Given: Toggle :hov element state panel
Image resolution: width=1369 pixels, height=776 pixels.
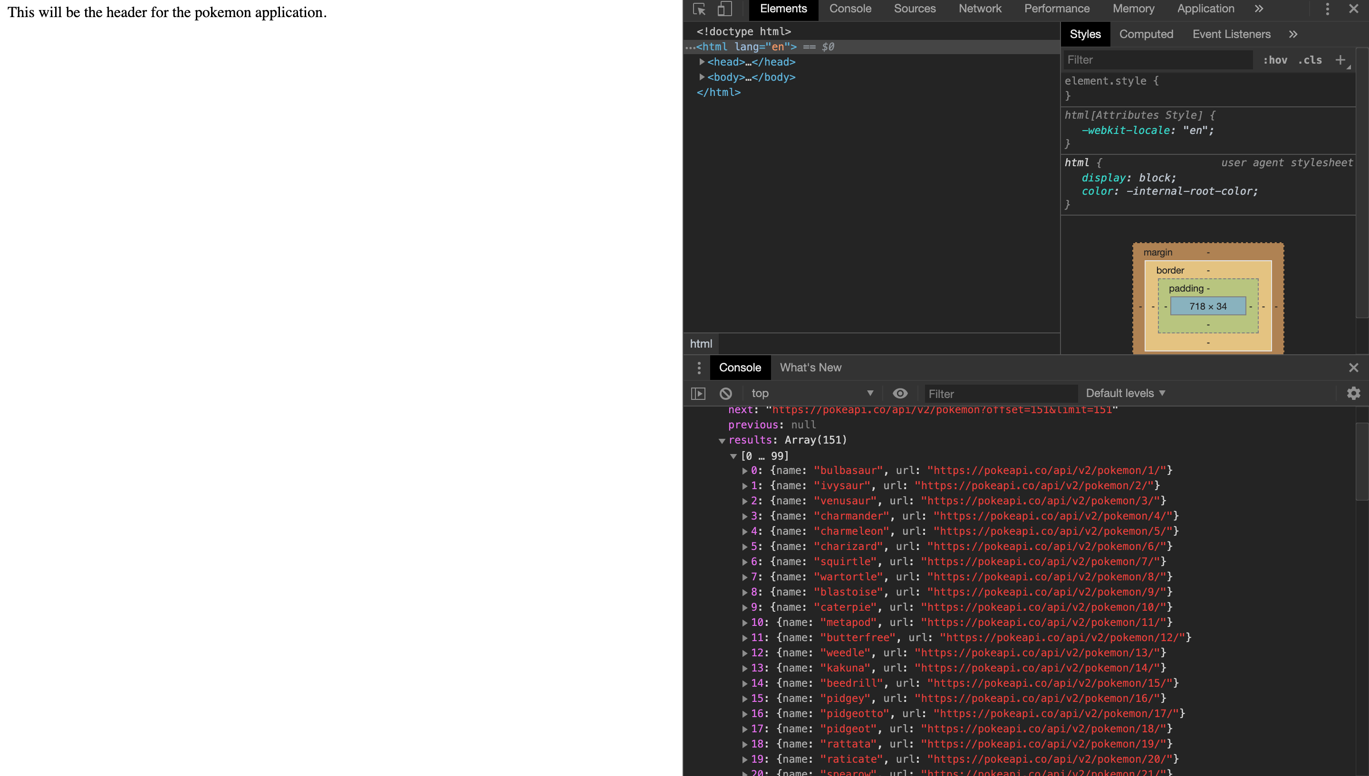Looking at the screenshot, I should (x=1275, y=60).
